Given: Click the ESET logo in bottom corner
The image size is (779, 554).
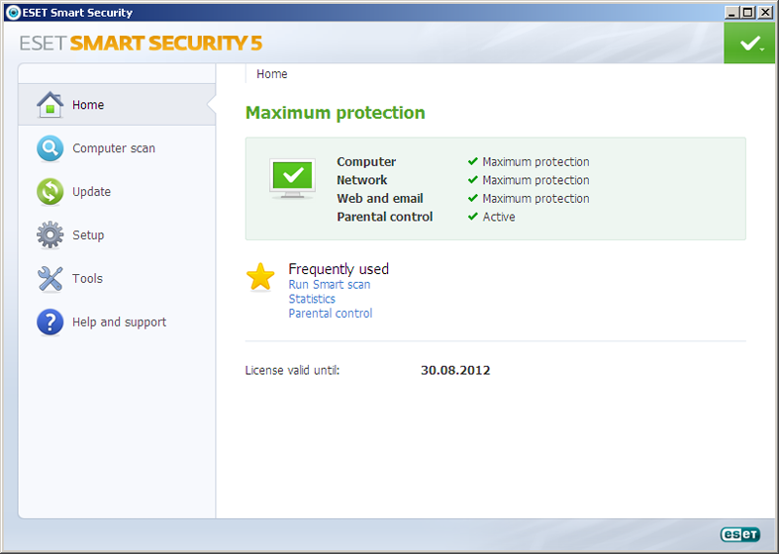Looking at the screenshot, I should [x=739, y=534].
